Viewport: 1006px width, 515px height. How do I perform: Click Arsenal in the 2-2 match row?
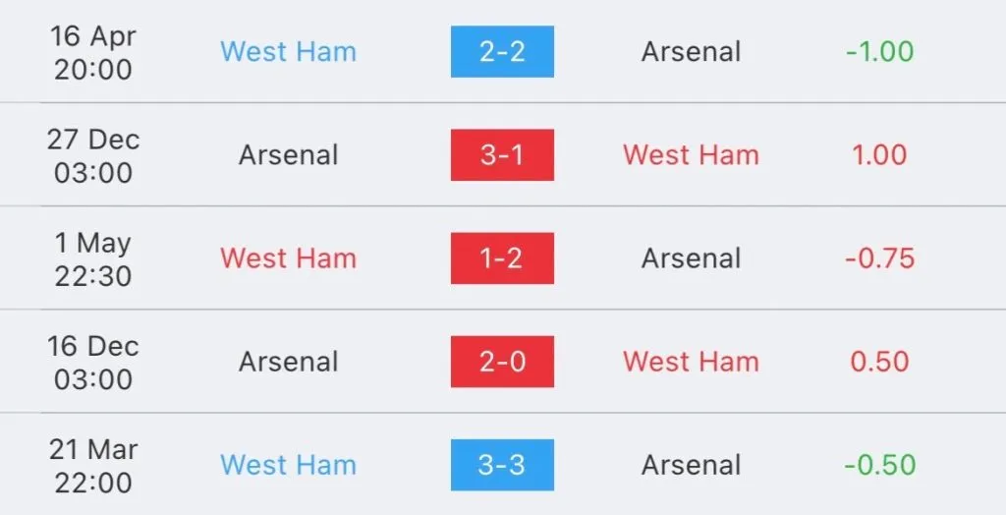[x=691, y=52]
